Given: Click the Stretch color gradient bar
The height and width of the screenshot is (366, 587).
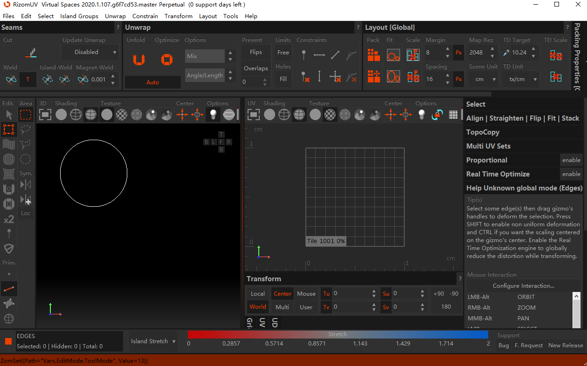Looking at the screenshot, I should tap(338, 334).
